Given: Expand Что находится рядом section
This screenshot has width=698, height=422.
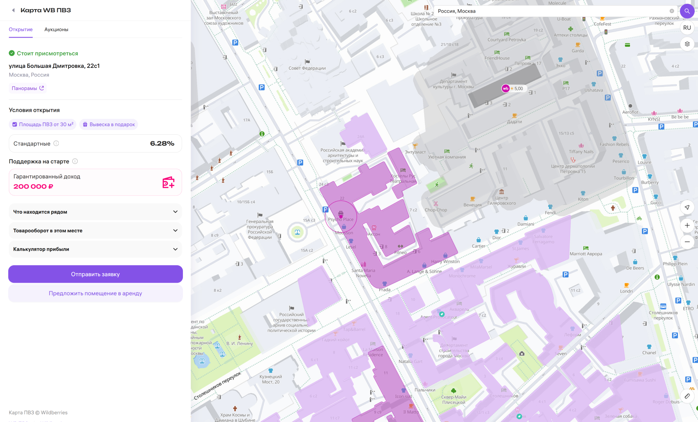Looking at the screenshot, I should coord(95,212).
